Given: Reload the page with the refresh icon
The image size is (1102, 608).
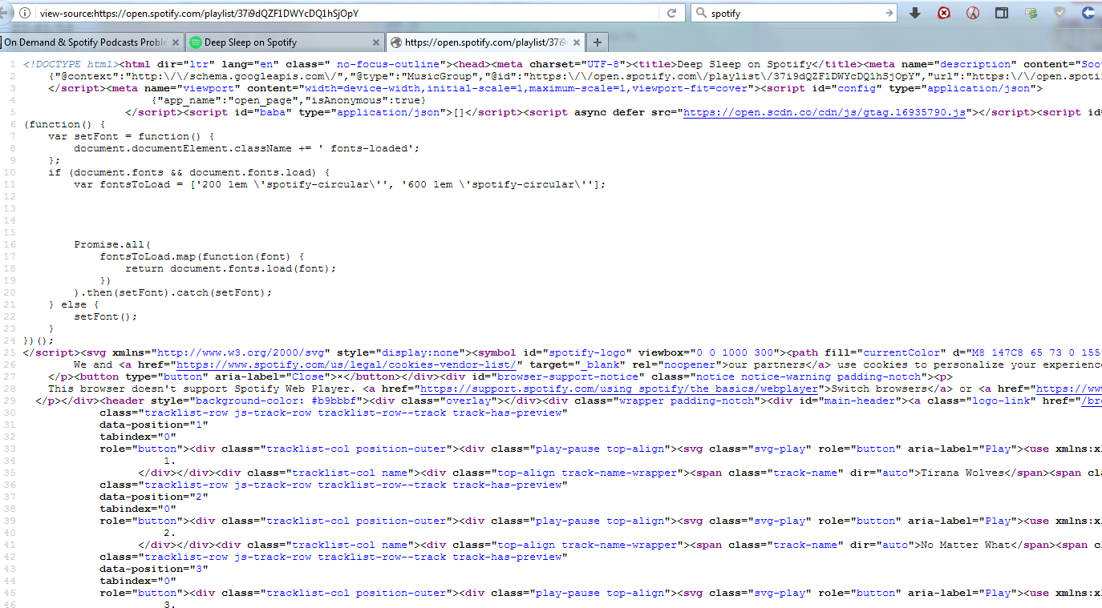Looking at the screenshot, I should tap(671, 13).
